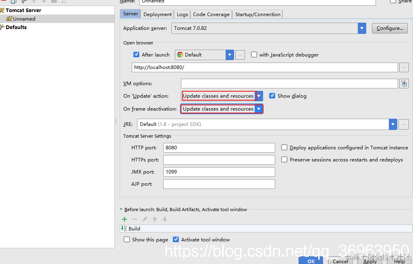Move the before-launch task down with the arrow

point(165,219)
